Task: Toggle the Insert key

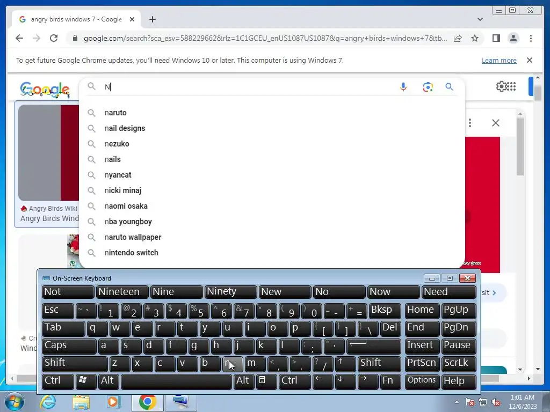Action: pyautogui.click(x=422, y=346)
